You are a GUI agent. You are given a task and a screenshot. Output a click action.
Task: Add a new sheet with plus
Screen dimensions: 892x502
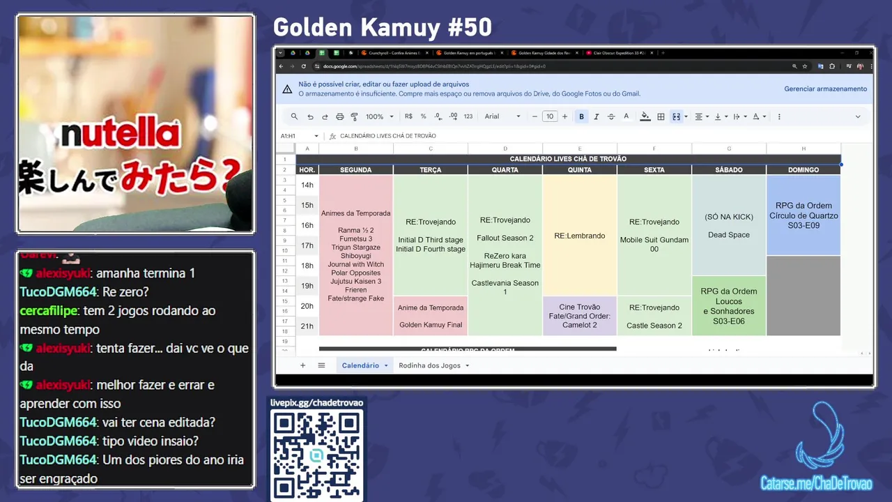coord(302,365)
